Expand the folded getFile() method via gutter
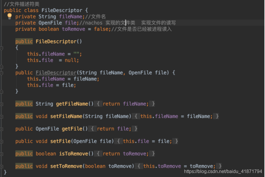The width and height of the screenshot is (265, 177). click(1, 129)
